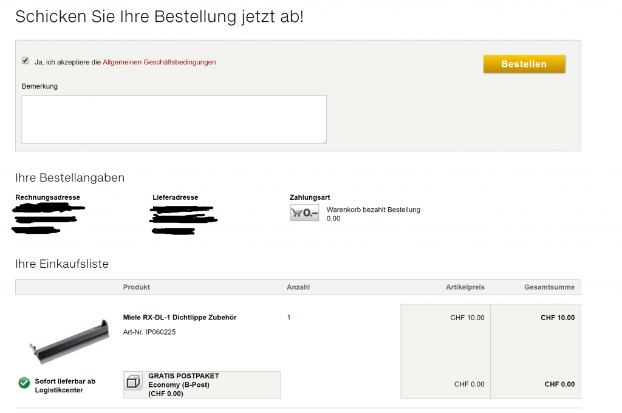The height and width of the screenshot is (413, 622).
Task: Open the GRATIS POSTPAKET shipping option selector
Action: (x=202, y=384)
